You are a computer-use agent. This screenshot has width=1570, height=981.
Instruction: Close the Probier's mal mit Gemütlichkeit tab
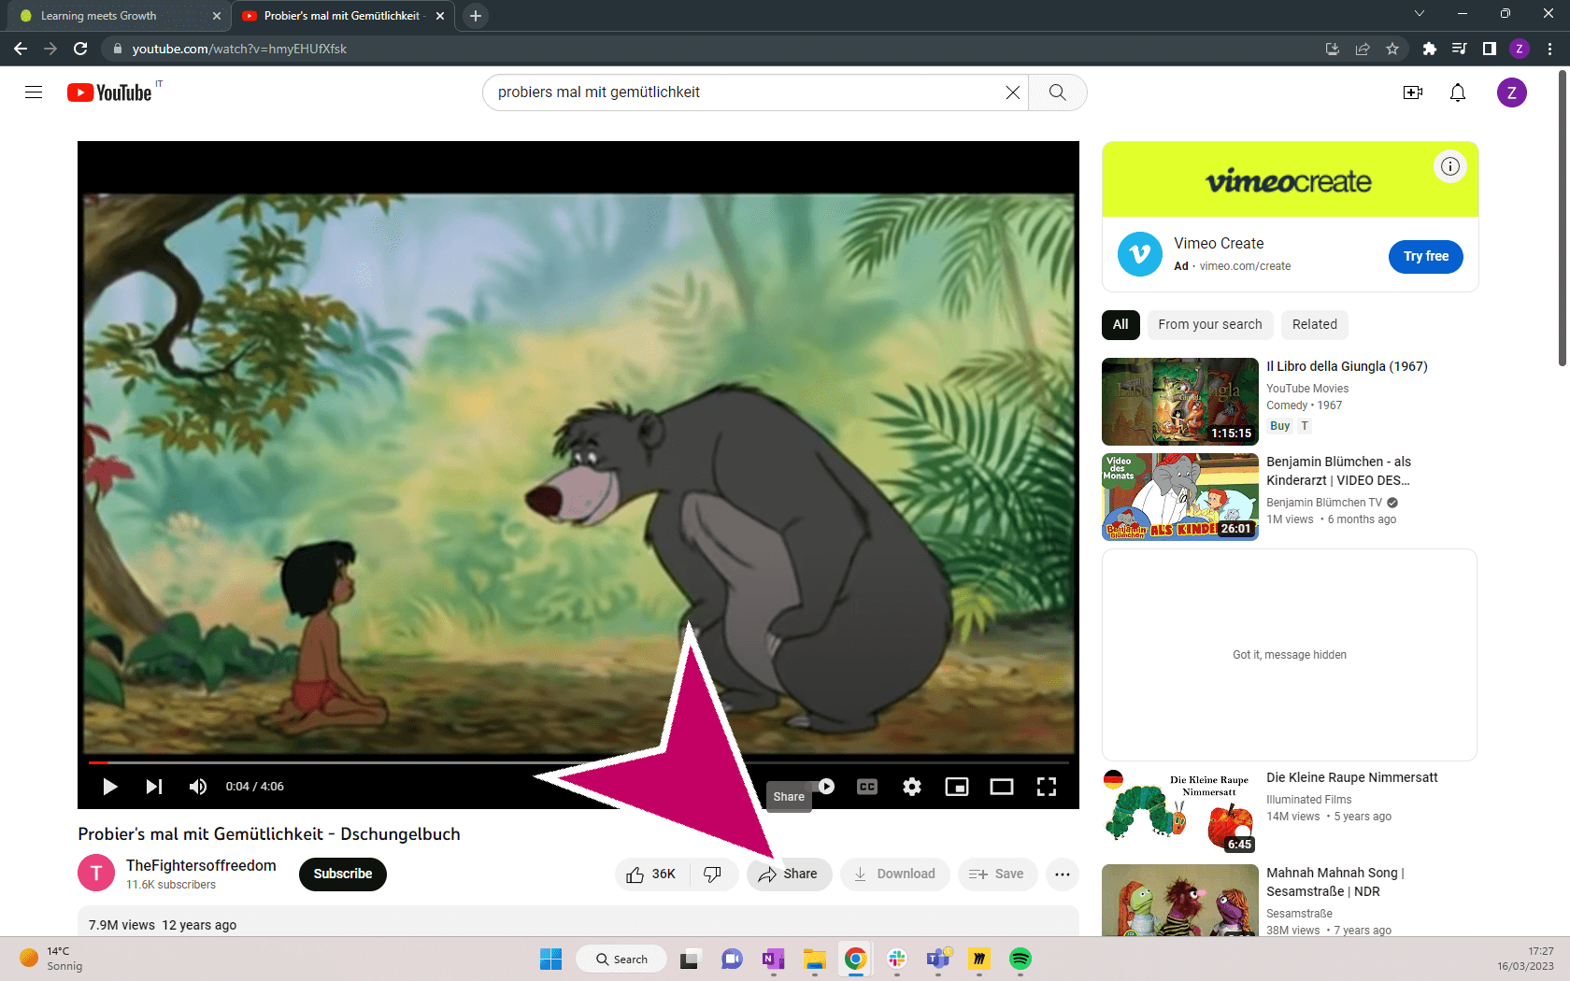[440, 16]
